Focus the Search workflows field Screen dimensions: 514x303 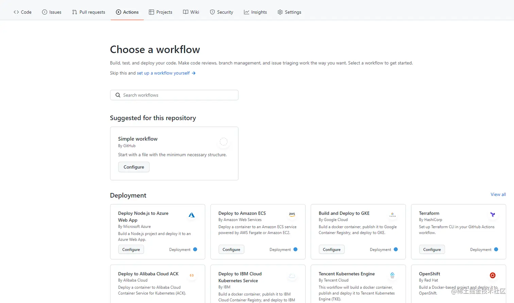(174, 95)
